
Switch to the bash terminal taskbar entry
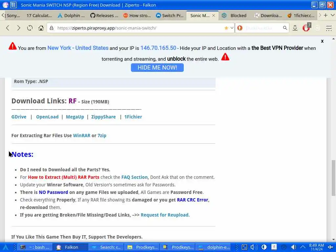[x=35, y=247]
